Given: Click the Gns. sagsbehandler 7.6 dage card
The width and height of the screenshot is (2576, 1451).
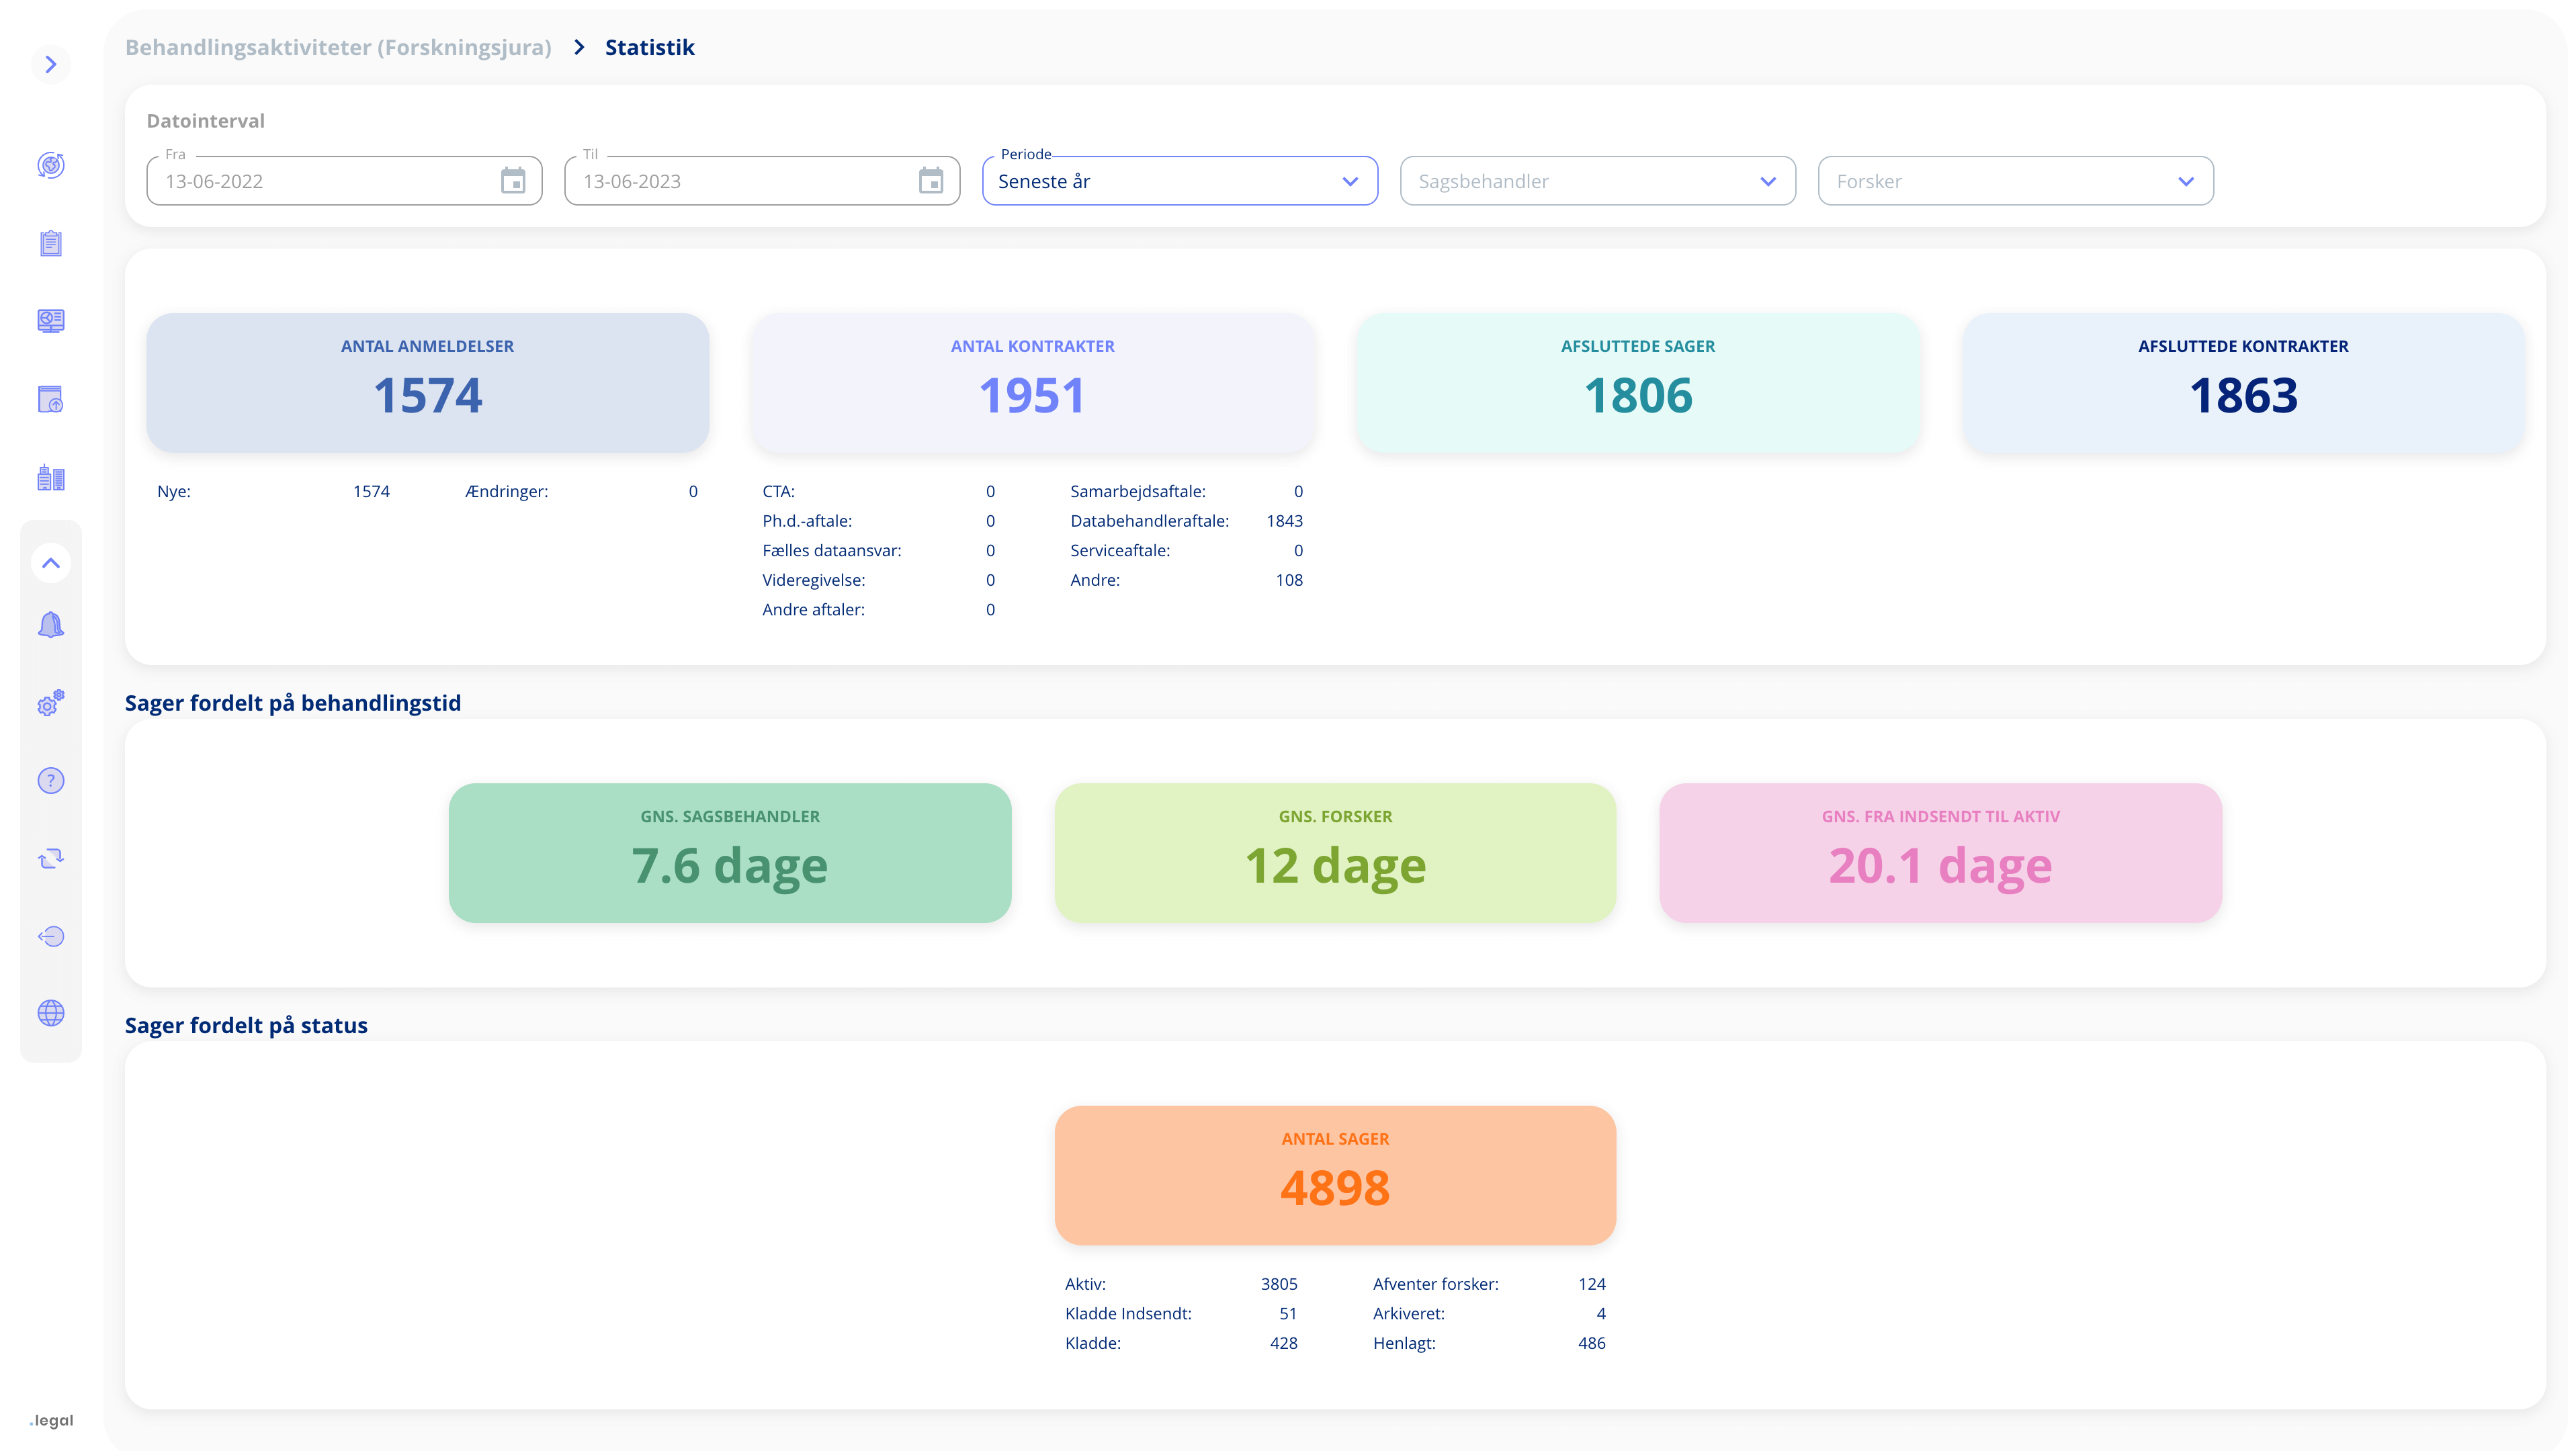Looking at the screenshot, I should 730,853.
